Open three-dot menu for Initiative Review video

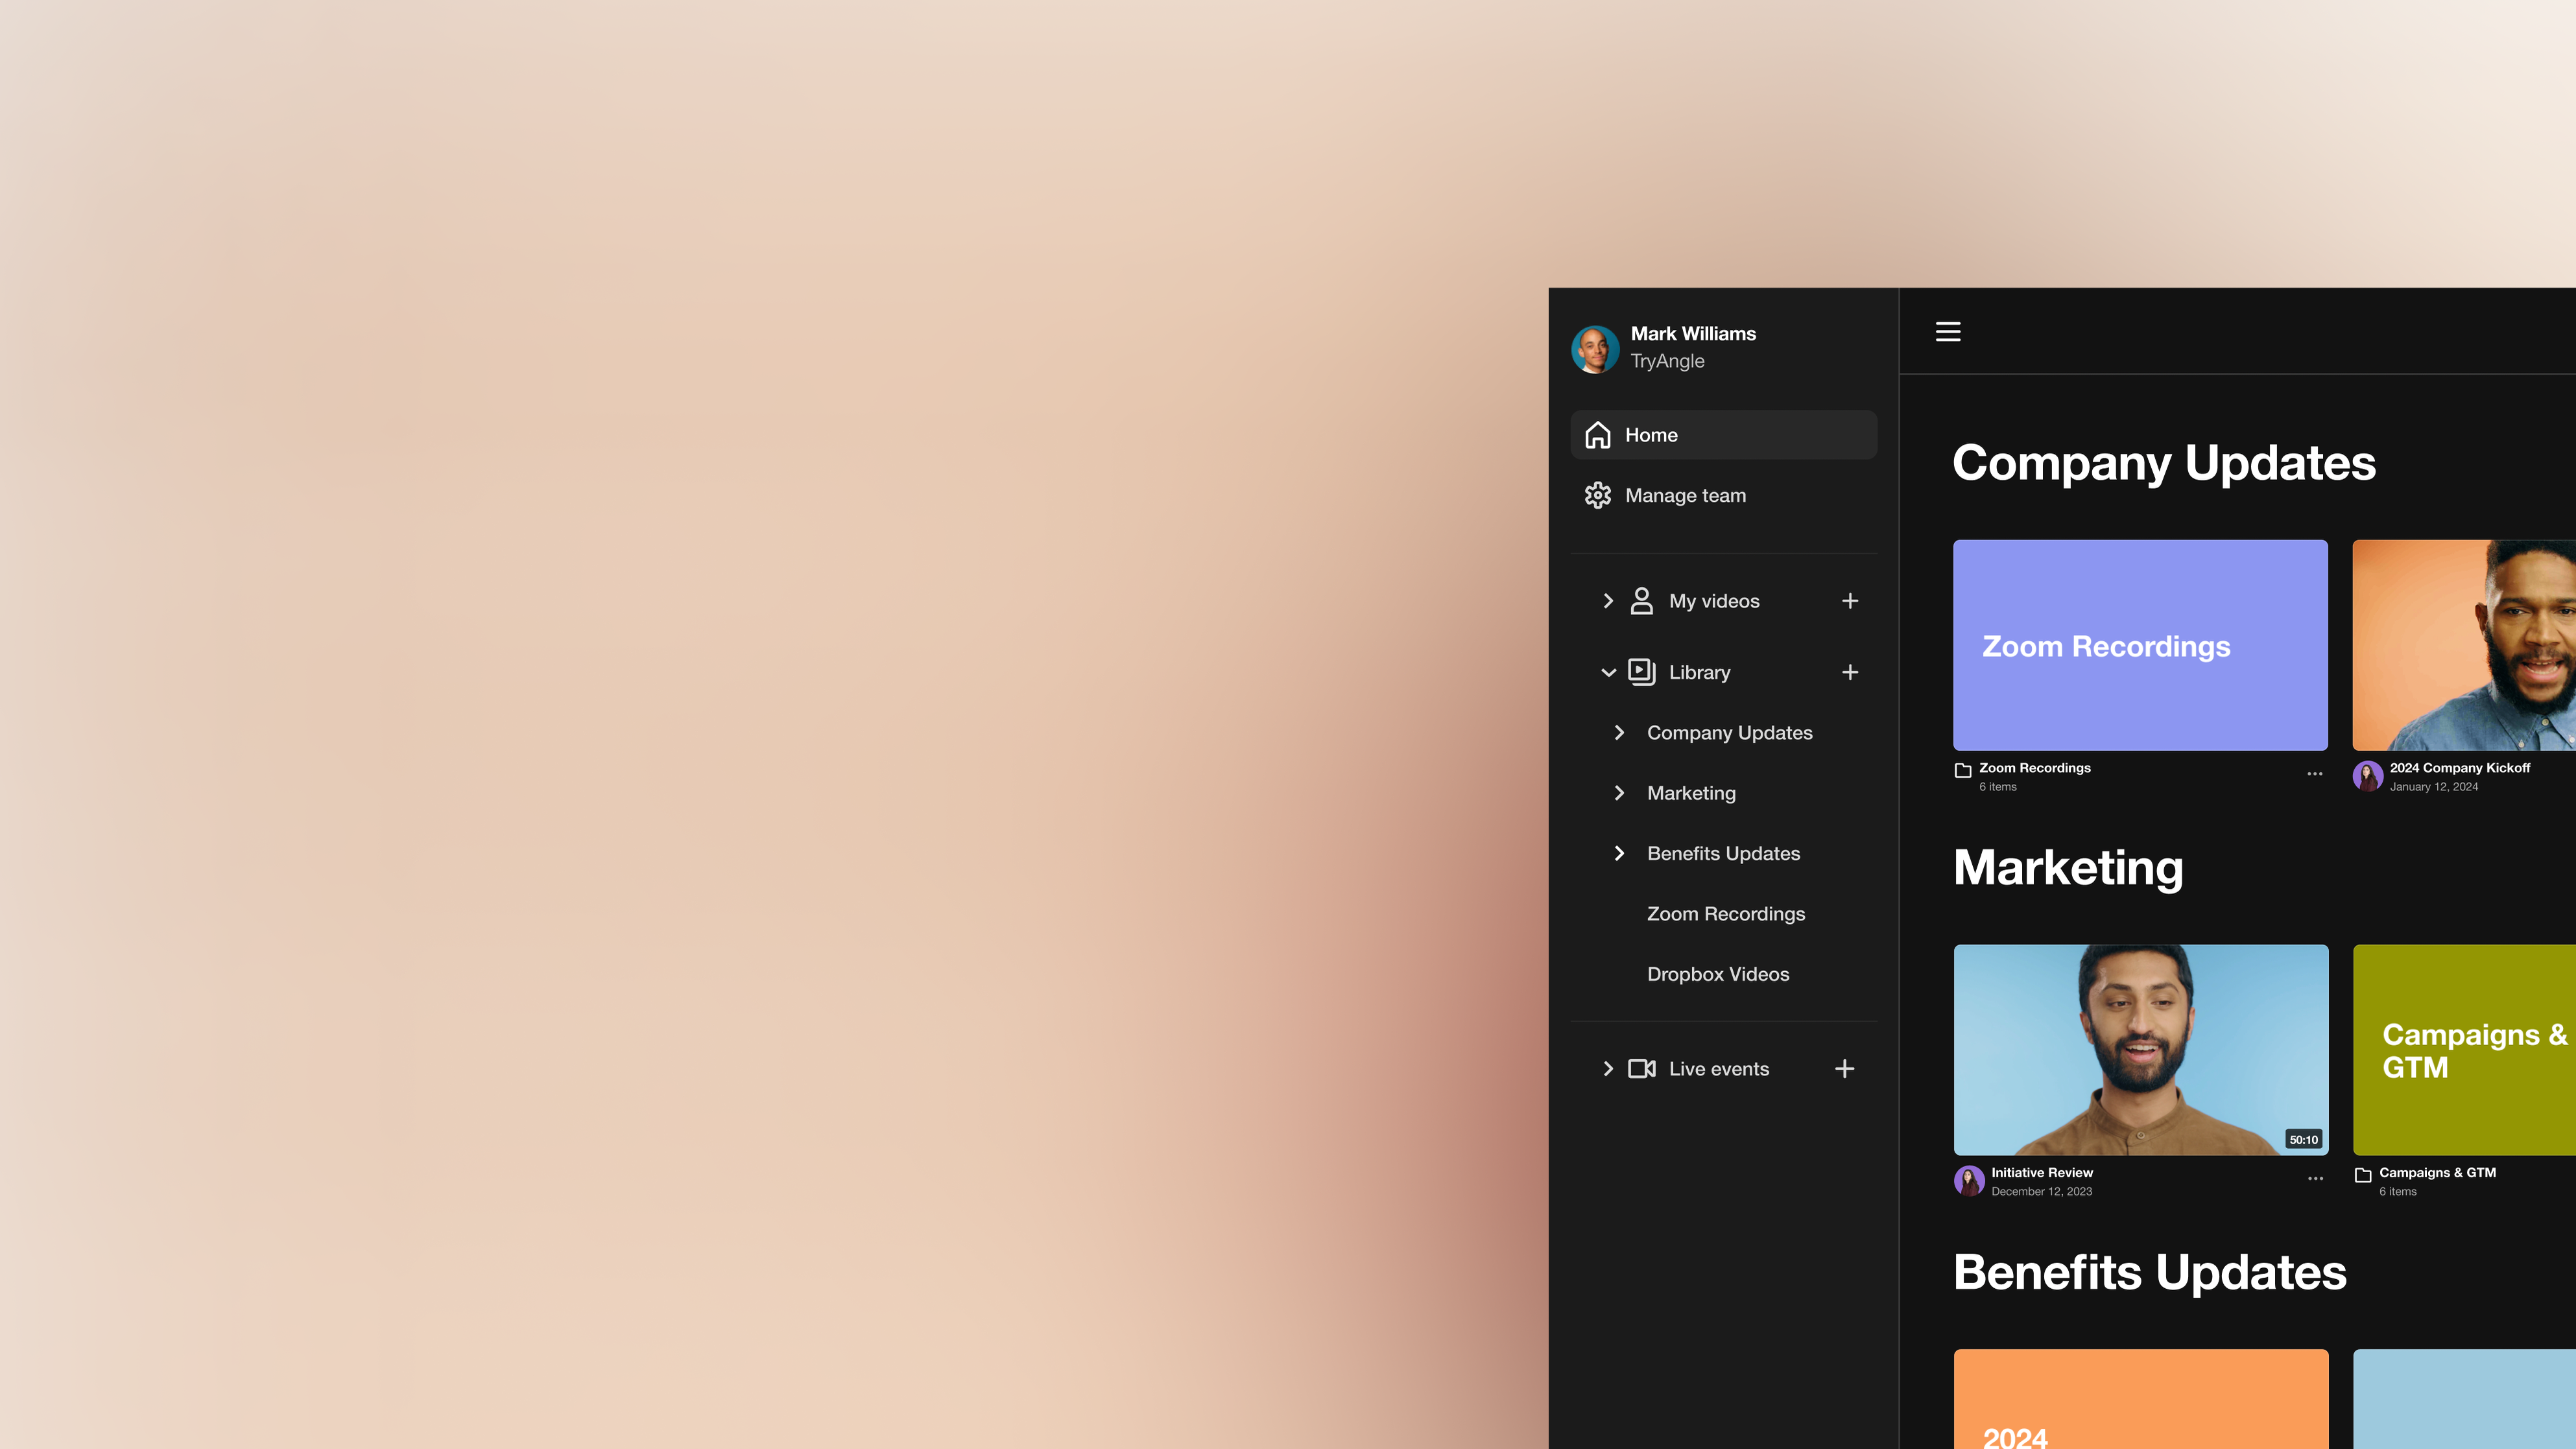(x=2315, y=1179)
